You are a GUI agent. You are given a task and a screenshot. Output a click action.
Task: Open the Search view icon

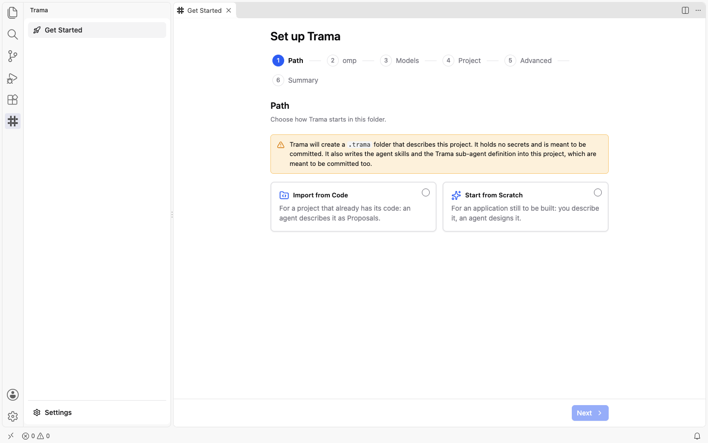(x=13, y=34)
